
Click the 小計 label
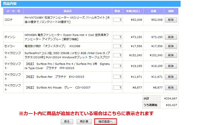[146, 98]
